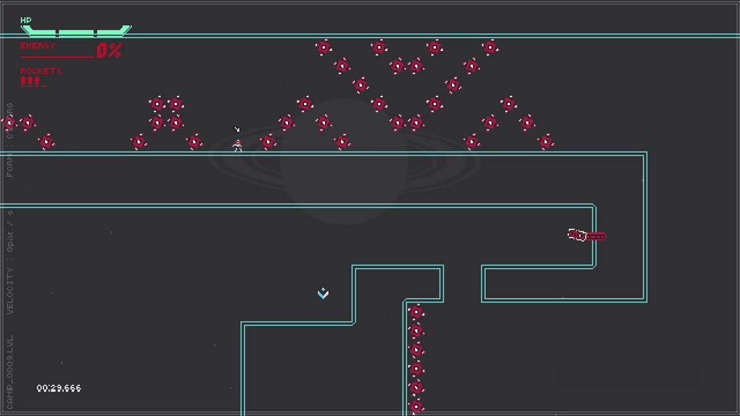
Task: Click the rocket ammo icons under ROCKETS
Action: [x=33, y=81]
